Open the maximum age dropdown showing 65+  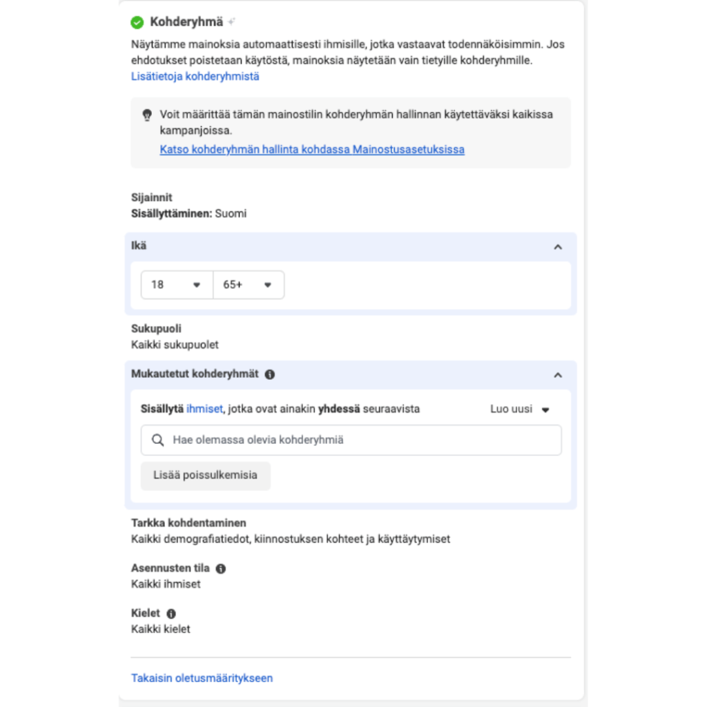[249, 284]
